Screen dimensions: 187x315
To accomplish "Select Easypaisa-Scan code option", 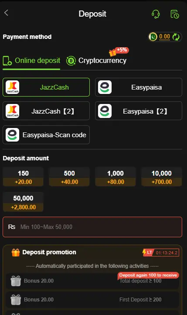I will [x=46, y=135].
